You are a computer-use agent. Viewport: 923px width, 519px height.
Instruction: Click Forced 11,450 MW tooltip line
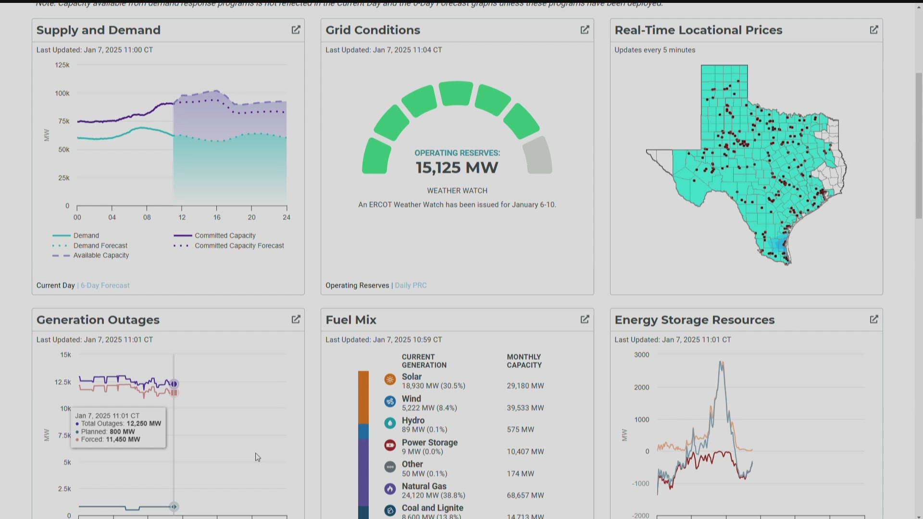pos(108,439)
